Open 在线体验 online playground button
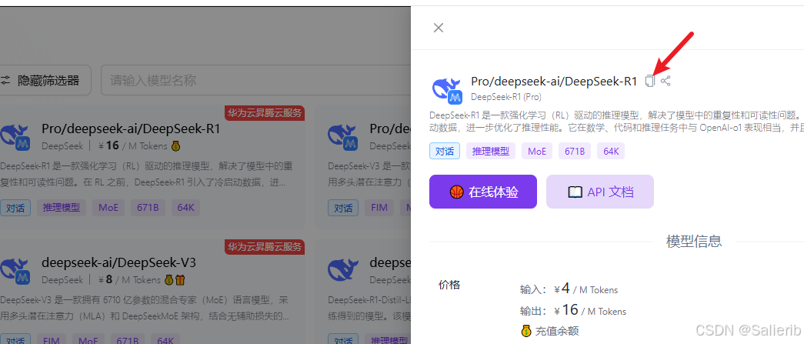Screen dimensions: 804x344 [x=483, y=192]
